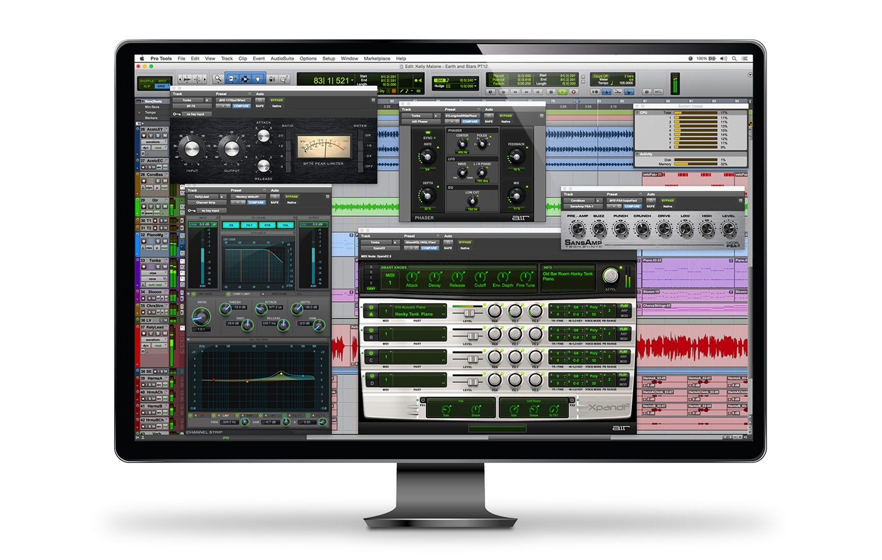
Task: Click the key input icon in BF-76 window
Action: point(176,114)
